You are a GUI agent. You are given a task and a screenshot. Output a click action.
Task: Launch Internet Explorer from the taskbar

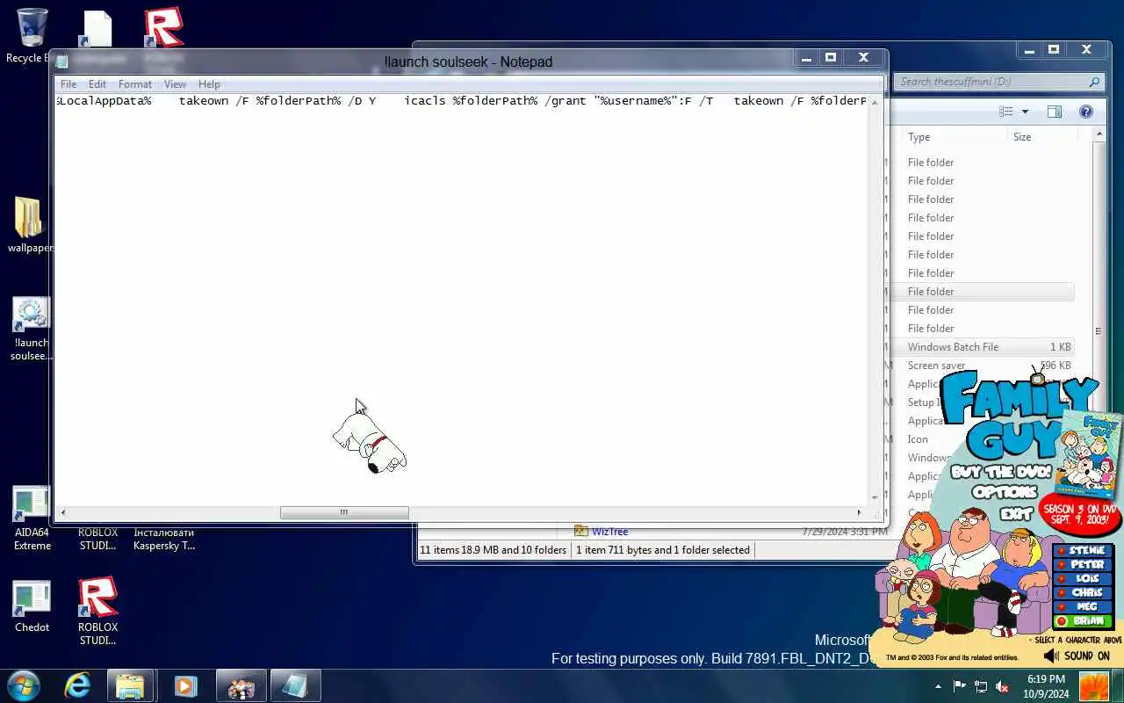tap(78, 685)
